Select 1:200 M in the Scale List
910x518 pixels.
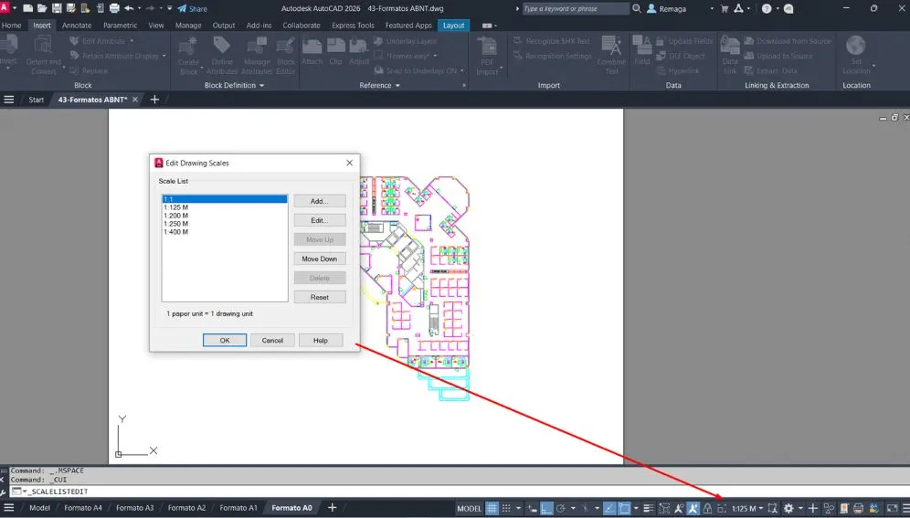175,216
